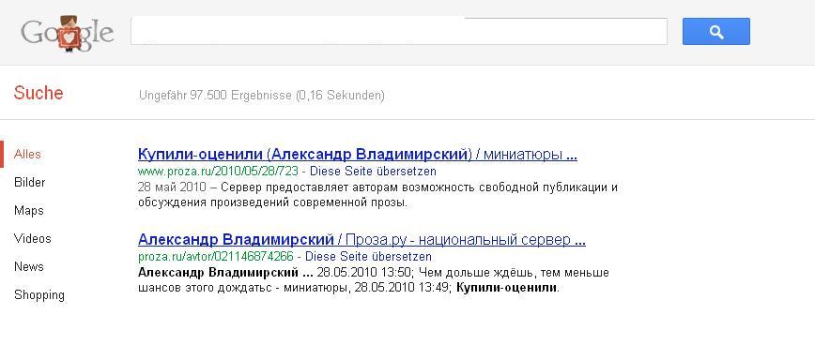Translate the first result via Diese Seite übersetzen
The width and height of the screenshot is (815, 360).
click(373, 172)
